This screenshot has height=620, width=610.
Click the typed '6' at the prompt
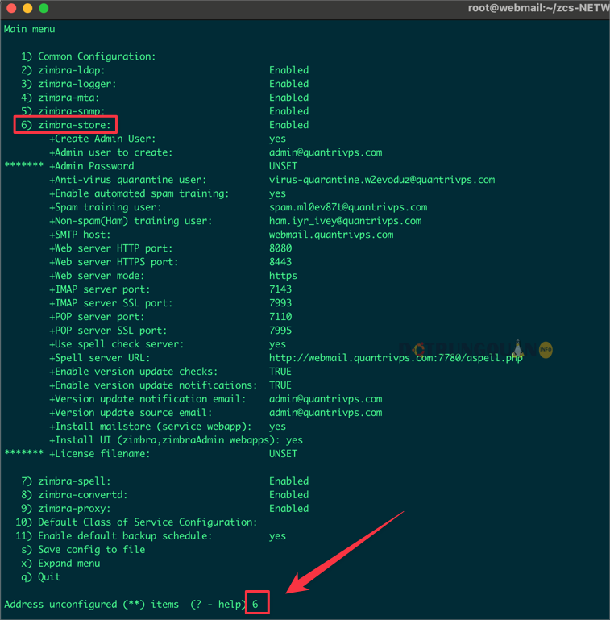click(x=255, y=604)
